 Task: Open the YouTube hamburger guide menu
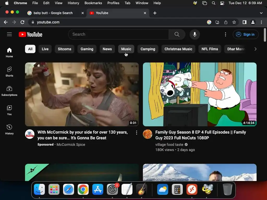(x=9, y=34)
